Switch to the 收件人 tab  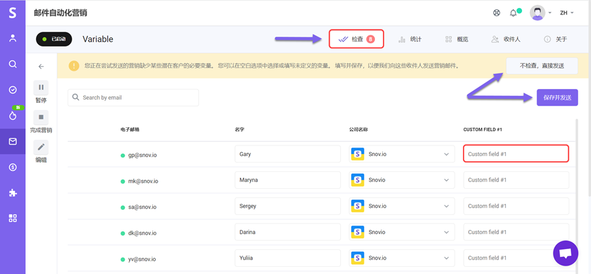(506, 39)
